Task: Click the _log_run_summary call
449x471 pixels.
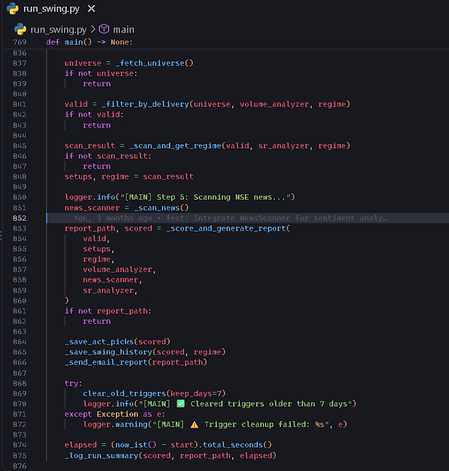Action: (x=102, y=455)
